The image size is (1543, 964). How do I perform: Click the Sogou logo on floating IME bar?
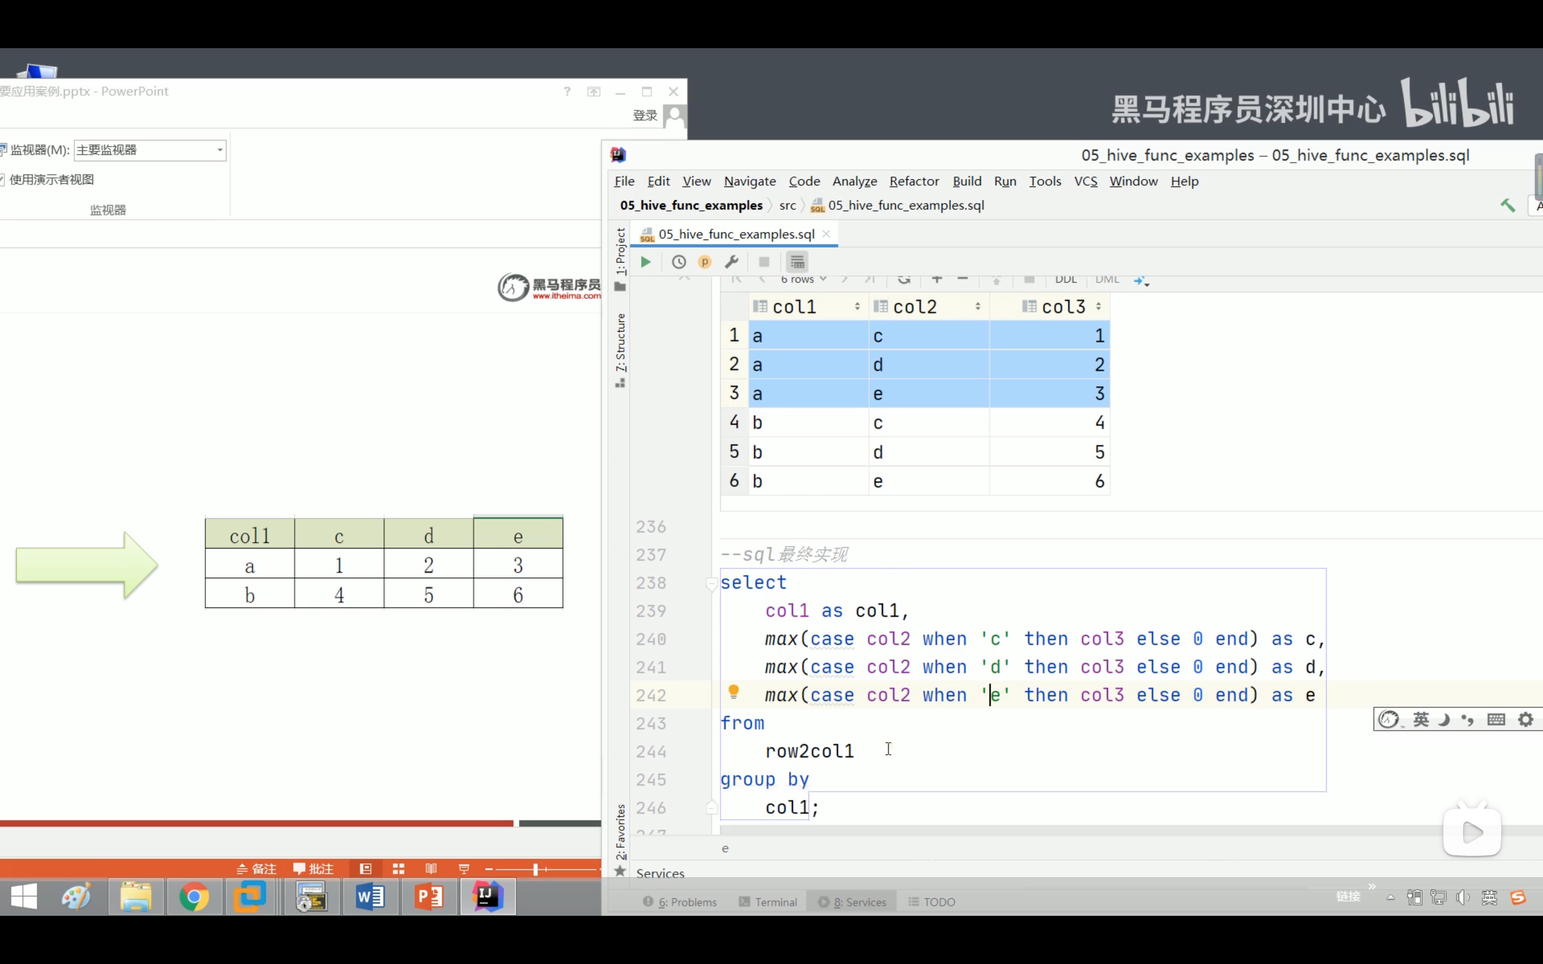click(x=1389, y=720)
